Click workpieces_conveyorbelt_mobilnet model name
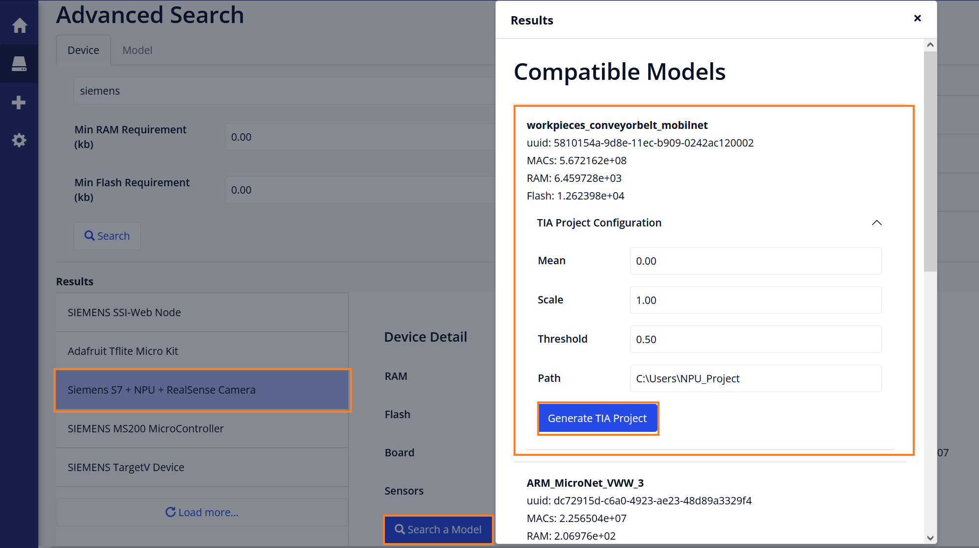 coord(617,125)
